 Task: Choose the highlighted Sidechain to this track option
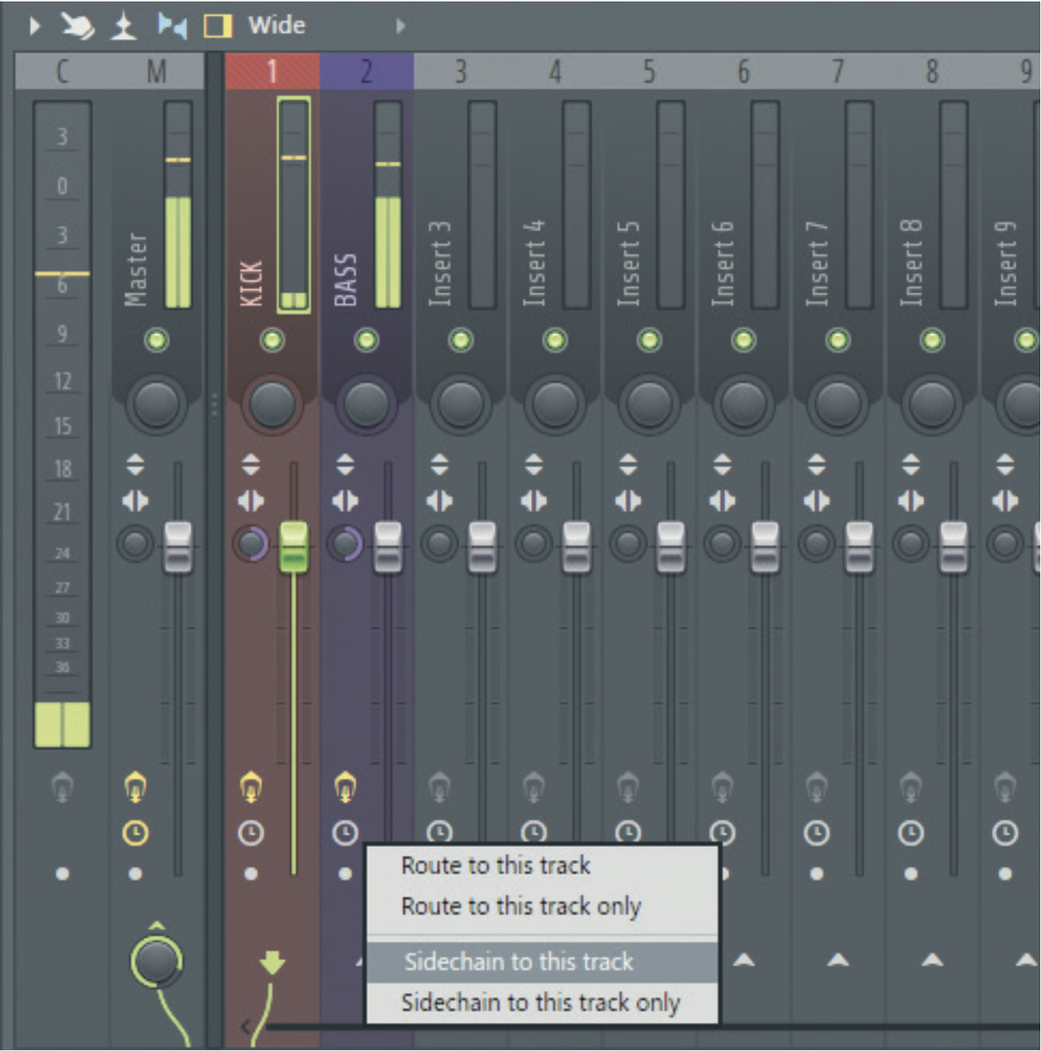[x=515, y=962]
